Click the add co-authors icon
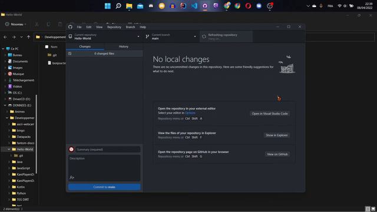Screen dimensions: 377x212 pyautogui.click(x=72, y=177)
